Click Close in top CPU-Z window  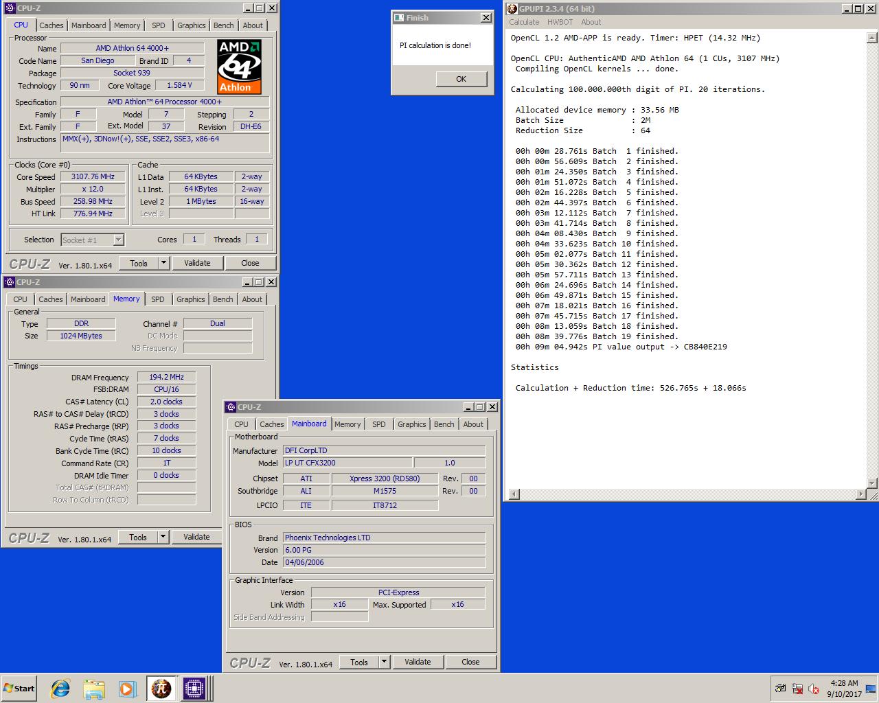250,263
